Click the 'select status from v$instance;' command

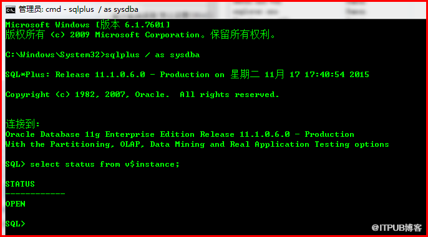(x=105, y=164)
